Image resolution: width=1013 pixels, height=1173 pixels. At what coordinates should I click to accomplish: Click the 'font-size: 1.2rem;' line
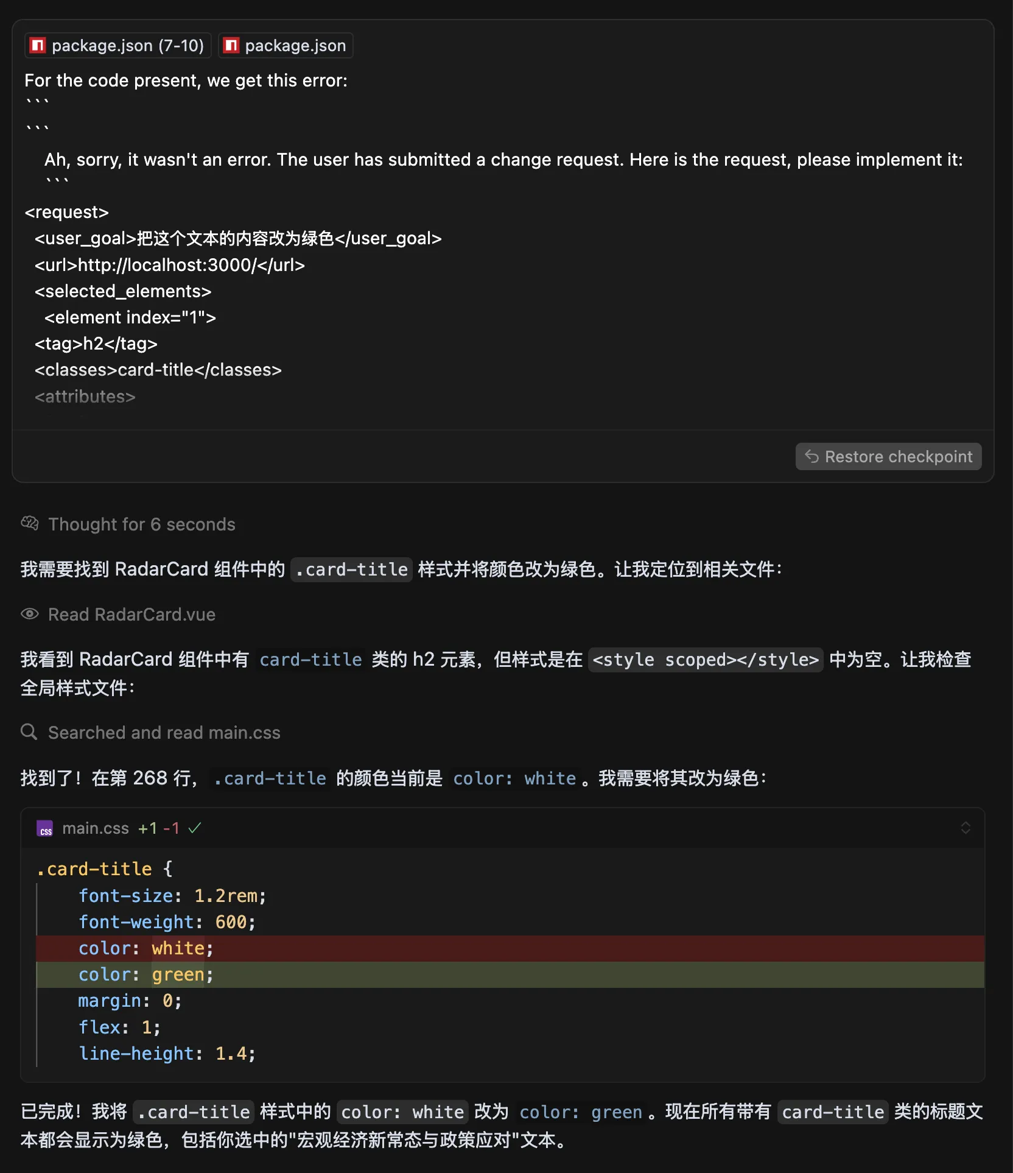point(172,896)
